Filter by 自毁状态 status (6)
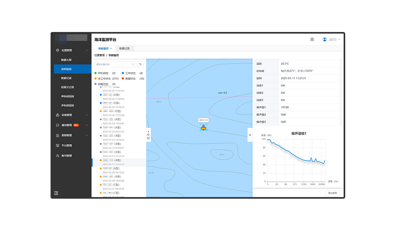This screenshot has height=237, width=395. 105,84
